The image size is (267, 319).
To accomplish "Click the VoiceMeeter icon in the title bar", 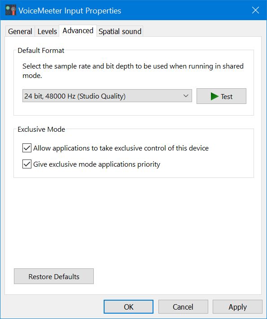I will [x=11, y=10].
